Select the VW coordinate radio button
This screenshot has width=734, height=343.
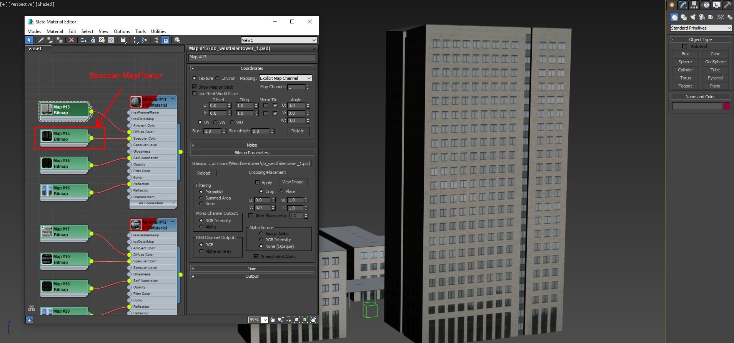215,122
